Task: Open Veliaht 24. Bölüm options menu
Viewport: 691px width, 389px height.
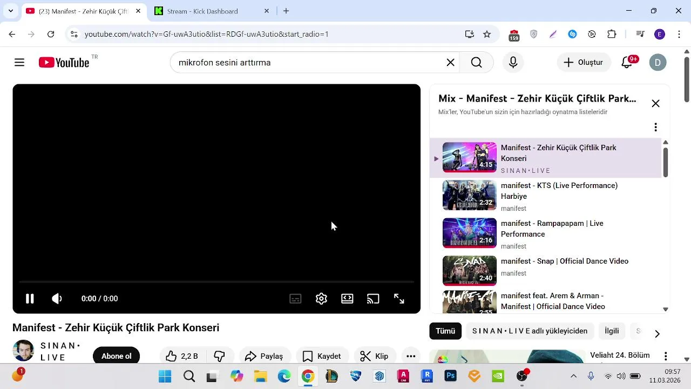Action: coord(666,357)
